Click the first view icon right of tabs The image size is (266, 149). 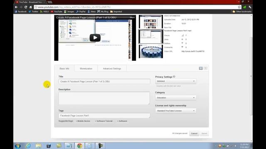pos(201,68)
